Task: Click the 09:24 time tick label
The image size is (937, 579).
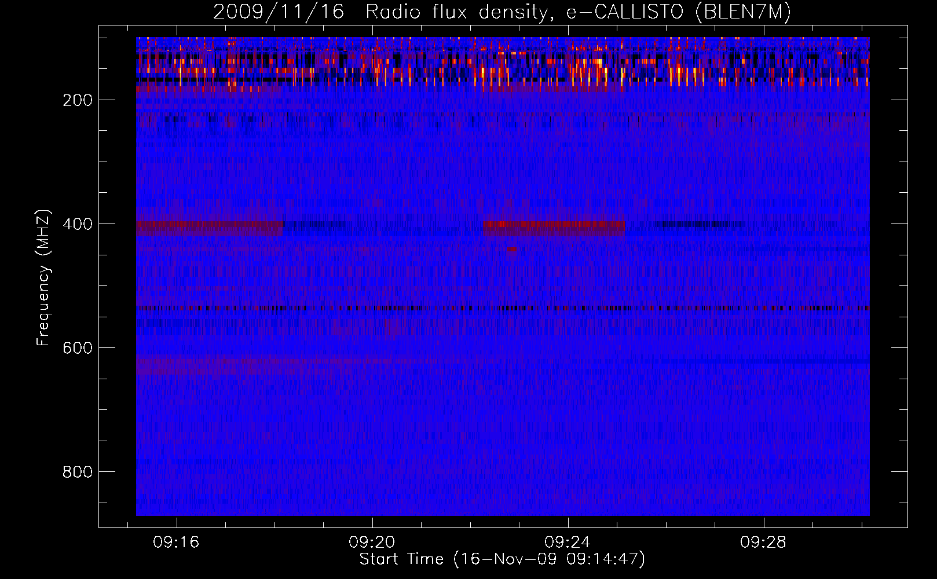Action: point(568,542)
